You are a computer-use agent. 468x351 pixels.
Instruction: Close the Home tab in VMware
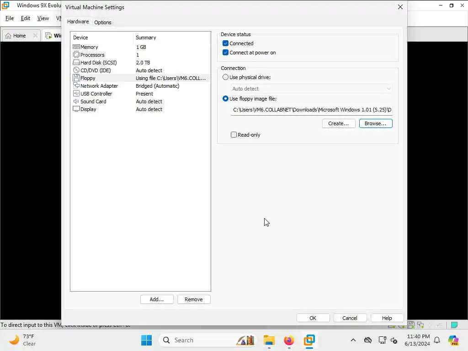tap(35, 36)
